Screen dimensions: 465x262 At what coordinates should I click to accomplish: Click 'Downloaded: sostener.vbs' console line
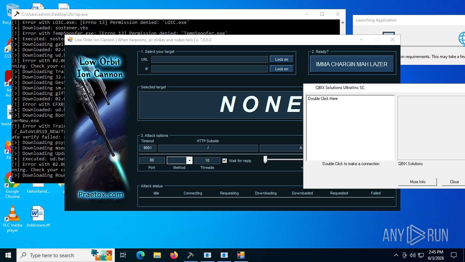50,28
